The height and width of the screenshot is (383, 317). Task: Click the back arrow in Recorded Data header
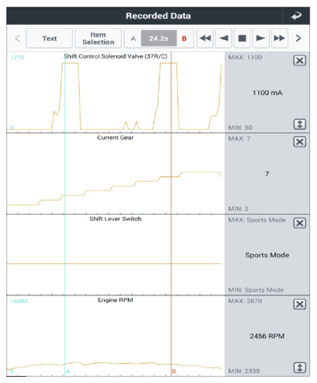(x=296, y=16)
